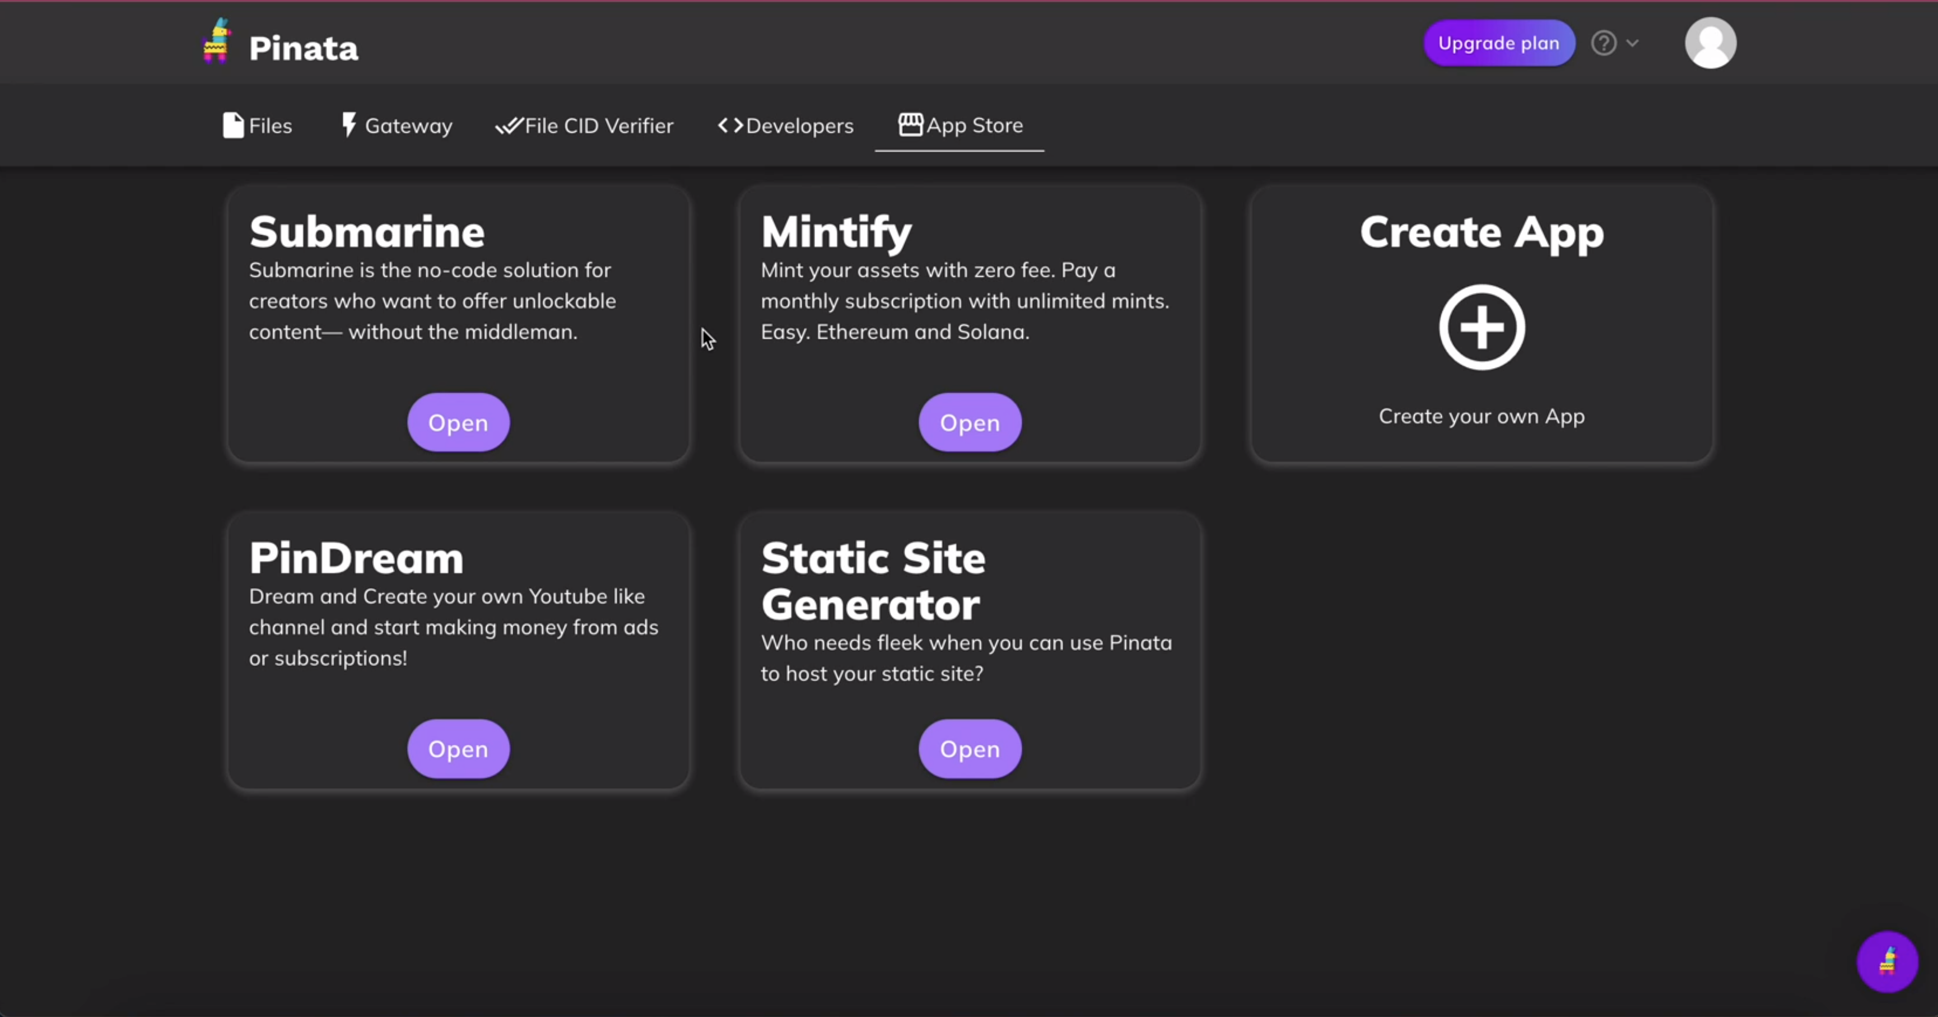The width and height of the screenshot is (1938, 1017).
Task: Click the Static Site Generator title
Action: [873, 581]
